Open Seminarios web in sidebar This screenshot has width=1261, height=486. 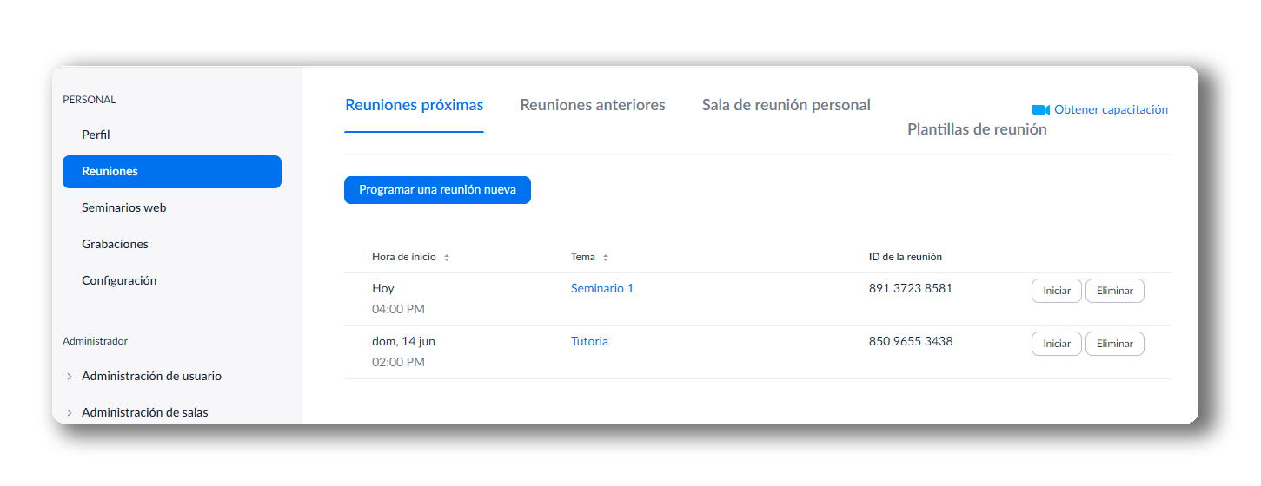123,207
